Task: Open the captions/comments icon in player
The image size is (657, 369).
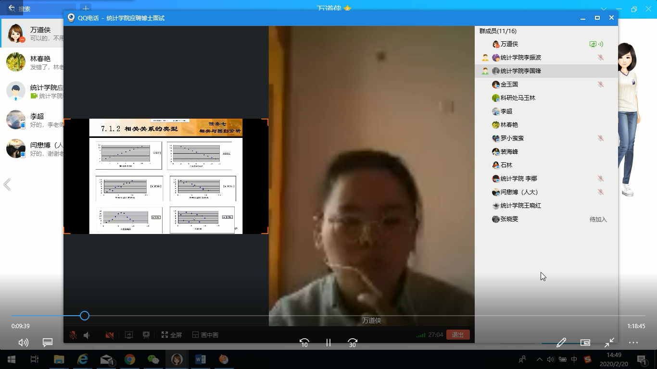Action: (x=48, y=343)
